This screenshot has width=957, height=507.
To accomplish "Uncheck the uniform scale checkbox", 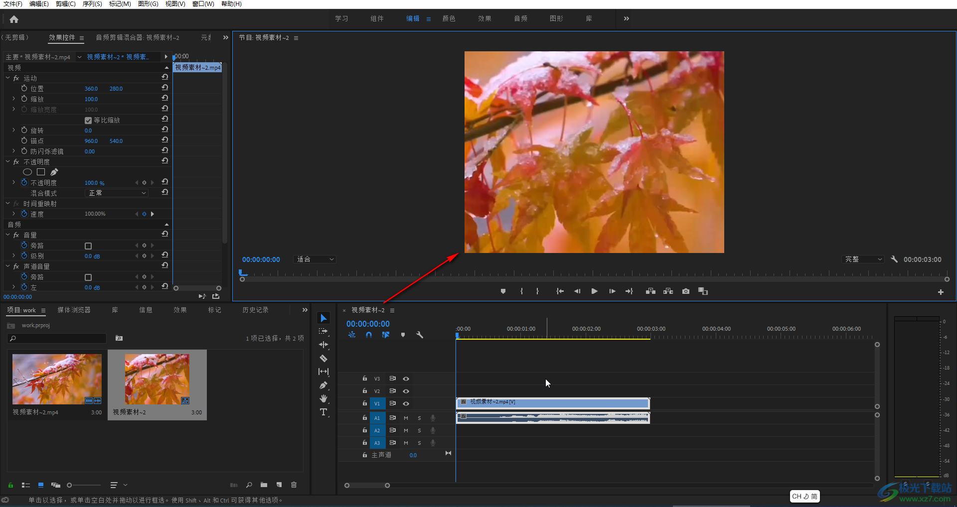I will 88,121.
